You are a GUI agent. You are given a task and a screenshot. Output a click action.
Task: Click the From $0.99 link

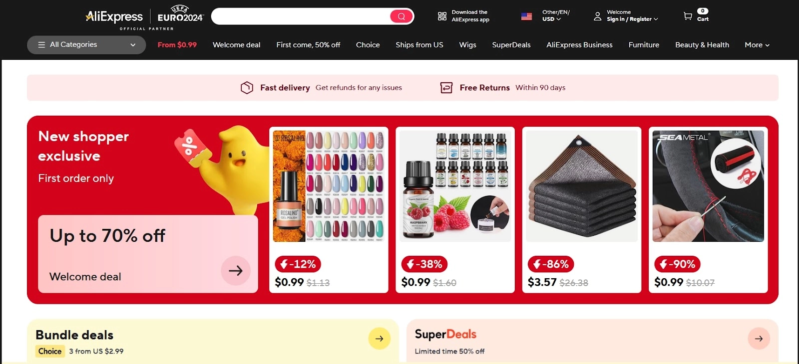177,45
